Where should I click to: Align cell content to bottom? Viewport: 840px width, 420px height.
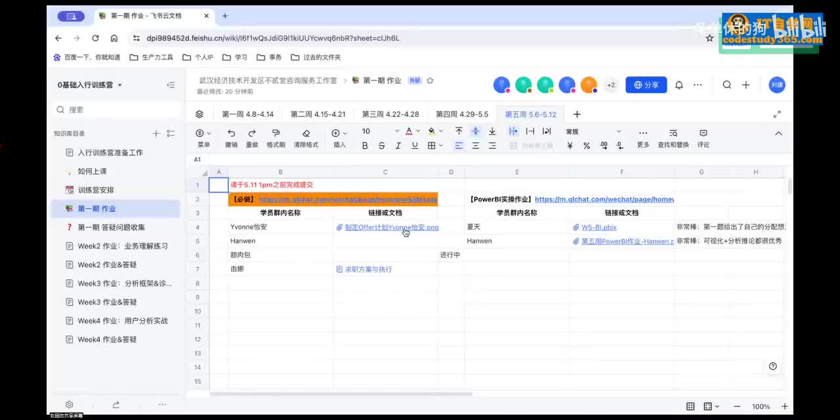[492, 131]
